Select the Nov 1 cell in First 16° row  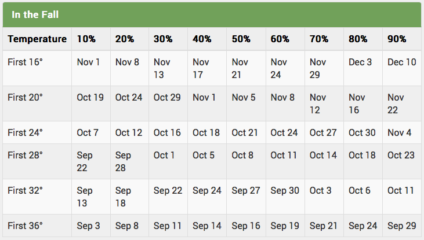coord(89,62)
